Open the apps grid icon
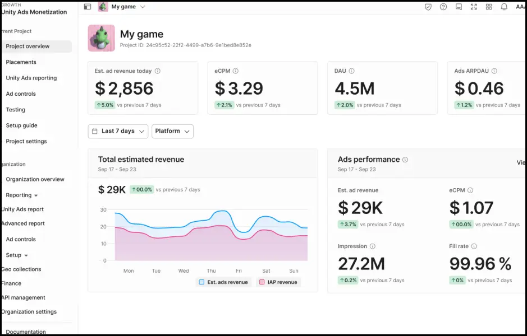 489,7
